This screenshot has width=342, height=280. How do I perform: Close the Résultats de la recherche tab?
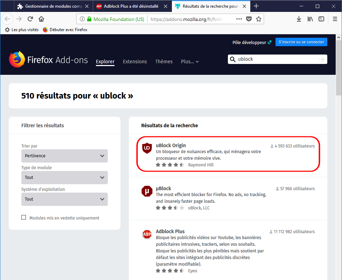(x=244, y=6)
